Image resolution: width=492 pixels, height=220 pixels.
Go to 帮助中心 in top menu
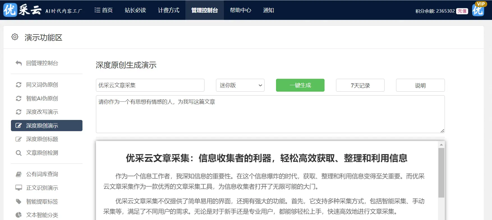coord(240,10)
